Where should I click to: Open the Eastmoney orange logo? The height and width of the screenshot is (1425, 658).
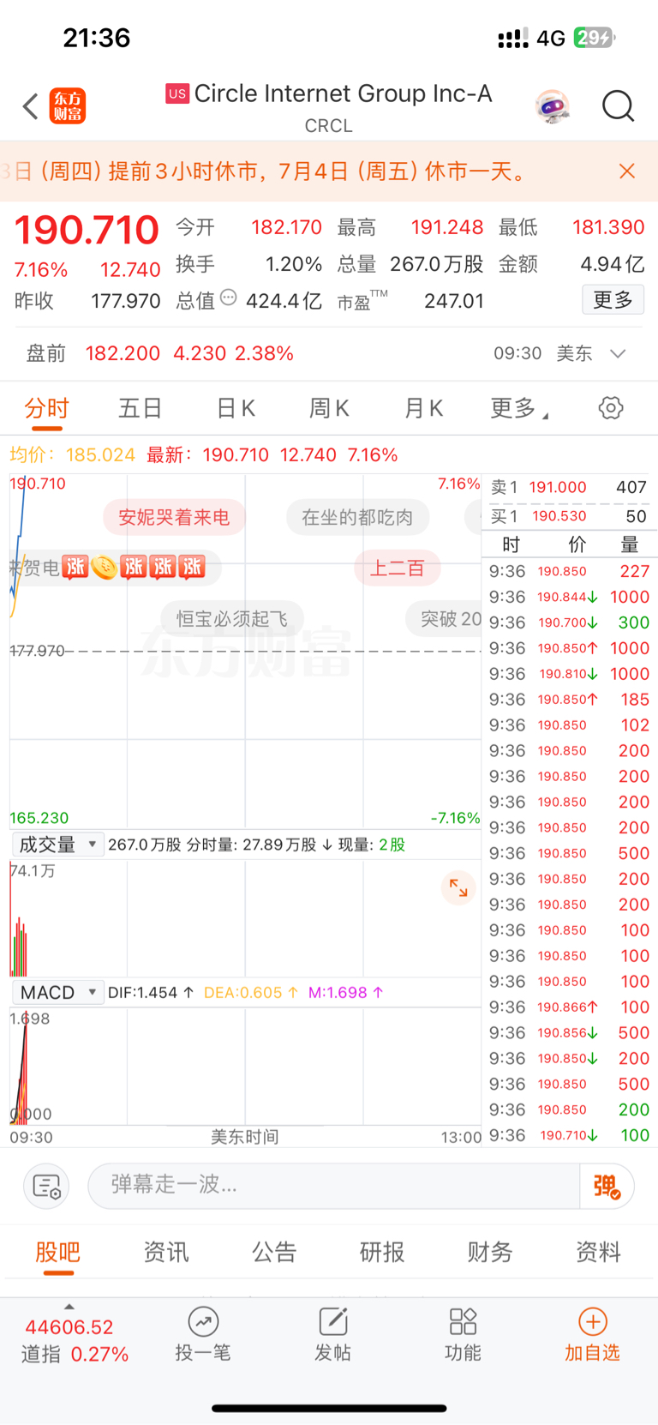(68, 106)
